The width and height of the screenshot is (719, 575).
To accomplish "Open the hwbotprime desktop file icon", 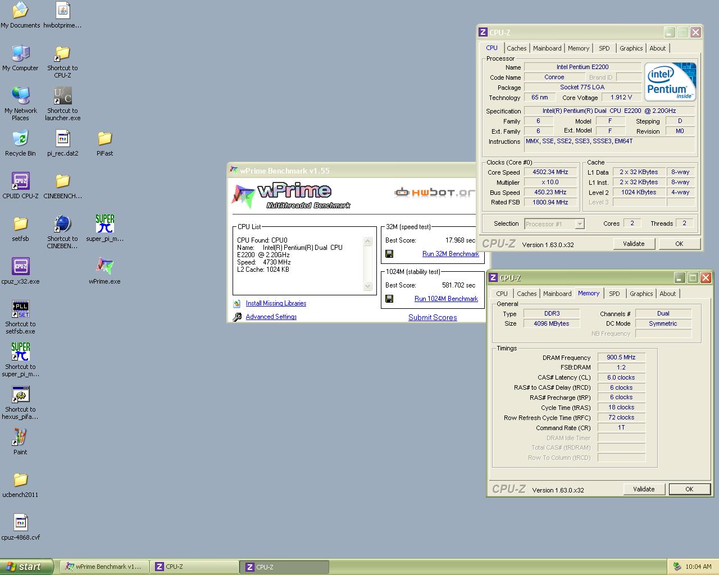I will (x=62, y=15).
